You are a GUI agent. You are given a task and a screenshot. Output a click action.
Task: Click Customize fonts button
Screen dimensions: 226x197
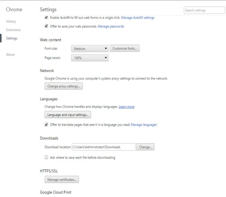[x=125, y=48]
